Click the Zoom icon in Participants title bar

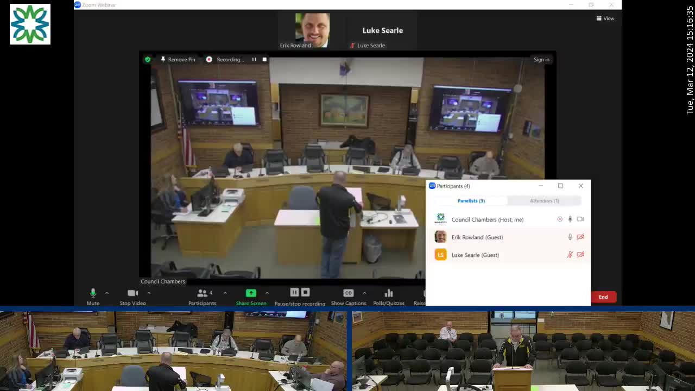click(x=432, y=186)
